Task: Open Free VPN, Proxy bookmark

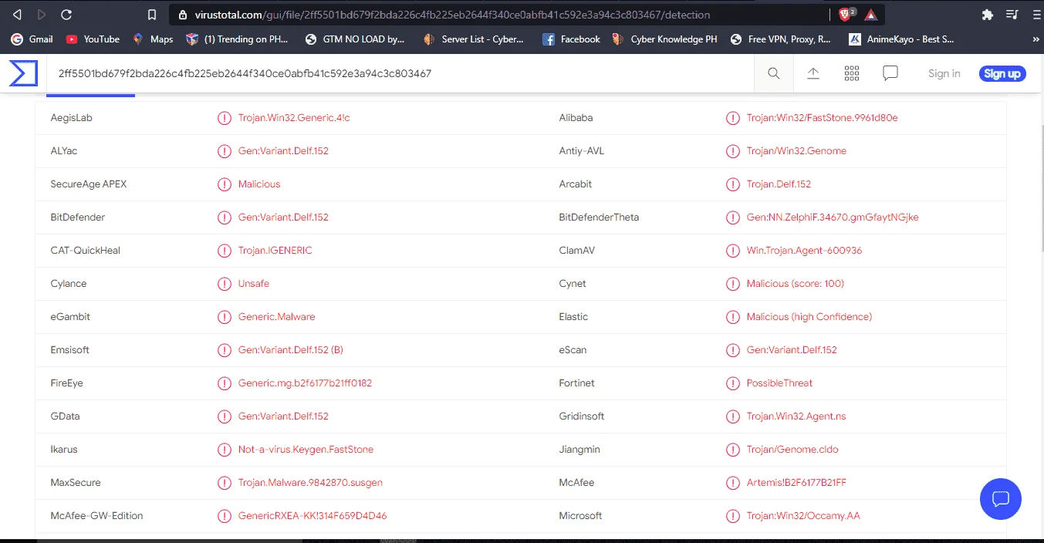Action: tap(780, 39)
